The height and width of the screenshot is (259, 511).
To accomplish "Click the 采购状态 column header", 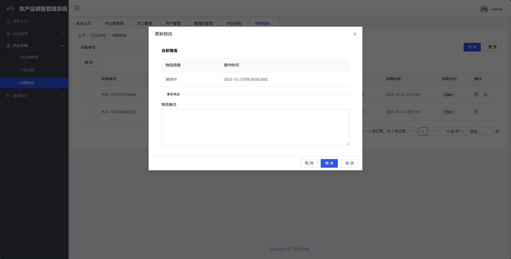I will pos(449,79).
